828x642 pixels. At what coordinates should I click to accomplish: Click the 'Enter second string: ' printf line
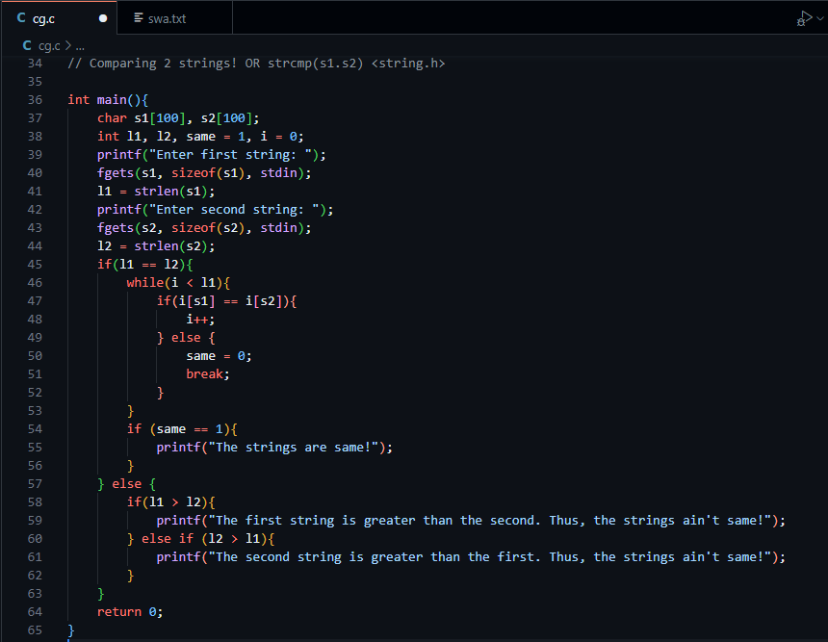[215, 210]
